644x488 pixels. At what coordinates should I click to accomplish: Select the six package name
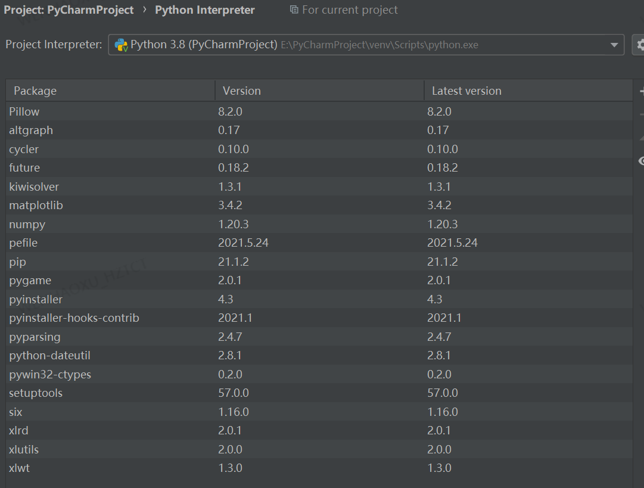click(x=15, y=412)
